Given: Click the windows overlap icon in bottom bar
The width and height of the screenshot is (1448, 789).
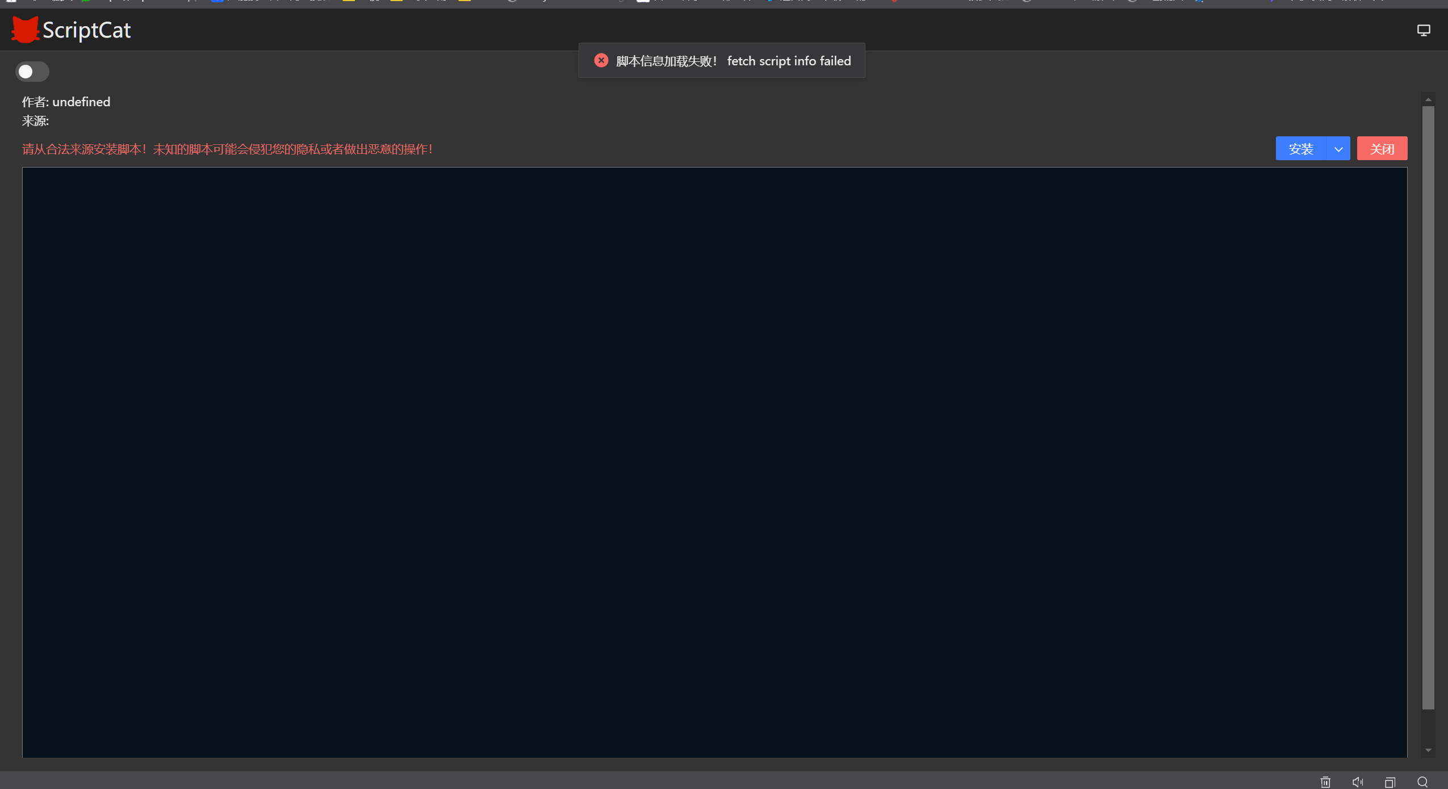Looking at the screenshot, I should 1390,782.
